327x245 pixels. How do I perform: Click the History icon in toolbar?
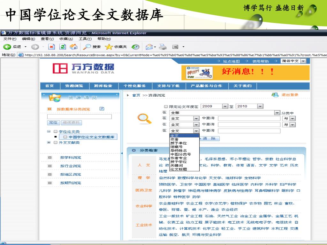[x=135, y=47]
